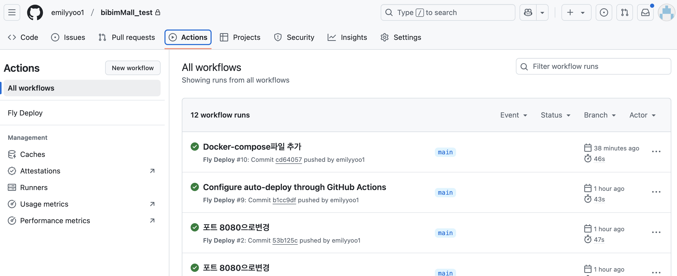Click the Usage metrics gauge icon
677x276 pixels.
click(12, 204)
